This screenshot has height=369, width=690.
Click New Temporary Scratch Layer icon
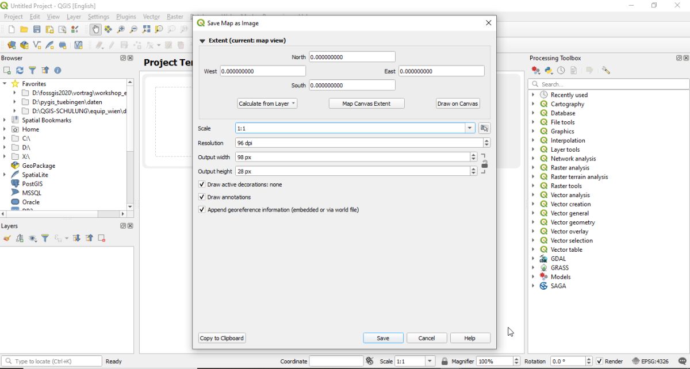[63, 45]
